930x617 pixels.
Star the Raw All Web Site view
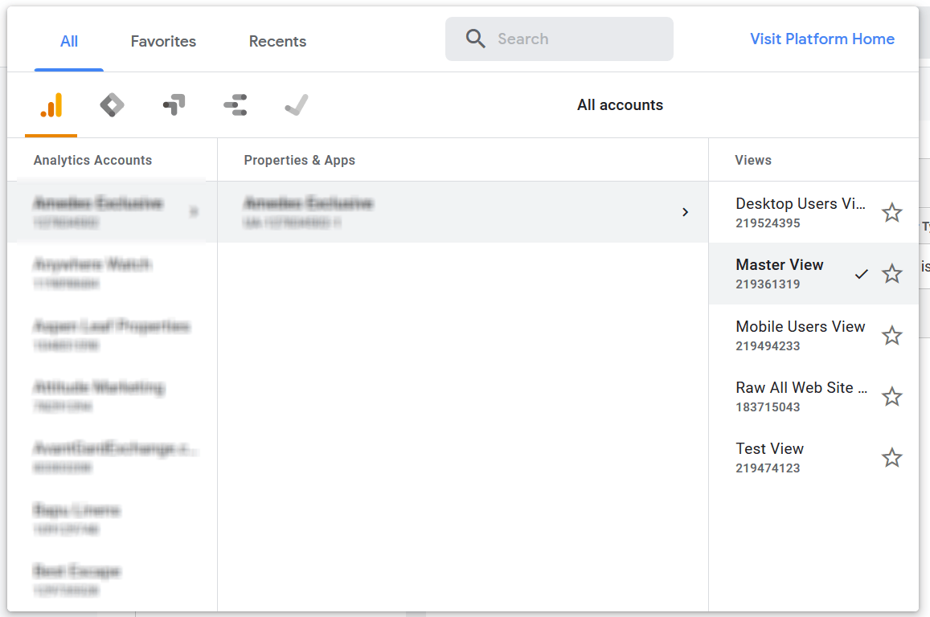tap(892, 396)
